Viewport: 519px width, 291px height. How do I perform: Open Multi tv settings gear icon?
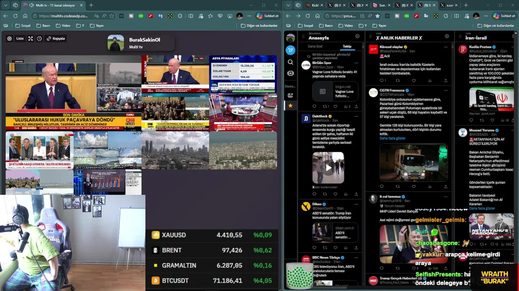[9, 38]
